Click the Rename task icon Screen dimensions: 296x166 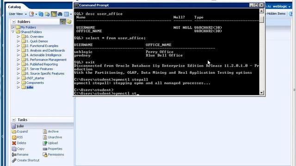tap(14, 154)
